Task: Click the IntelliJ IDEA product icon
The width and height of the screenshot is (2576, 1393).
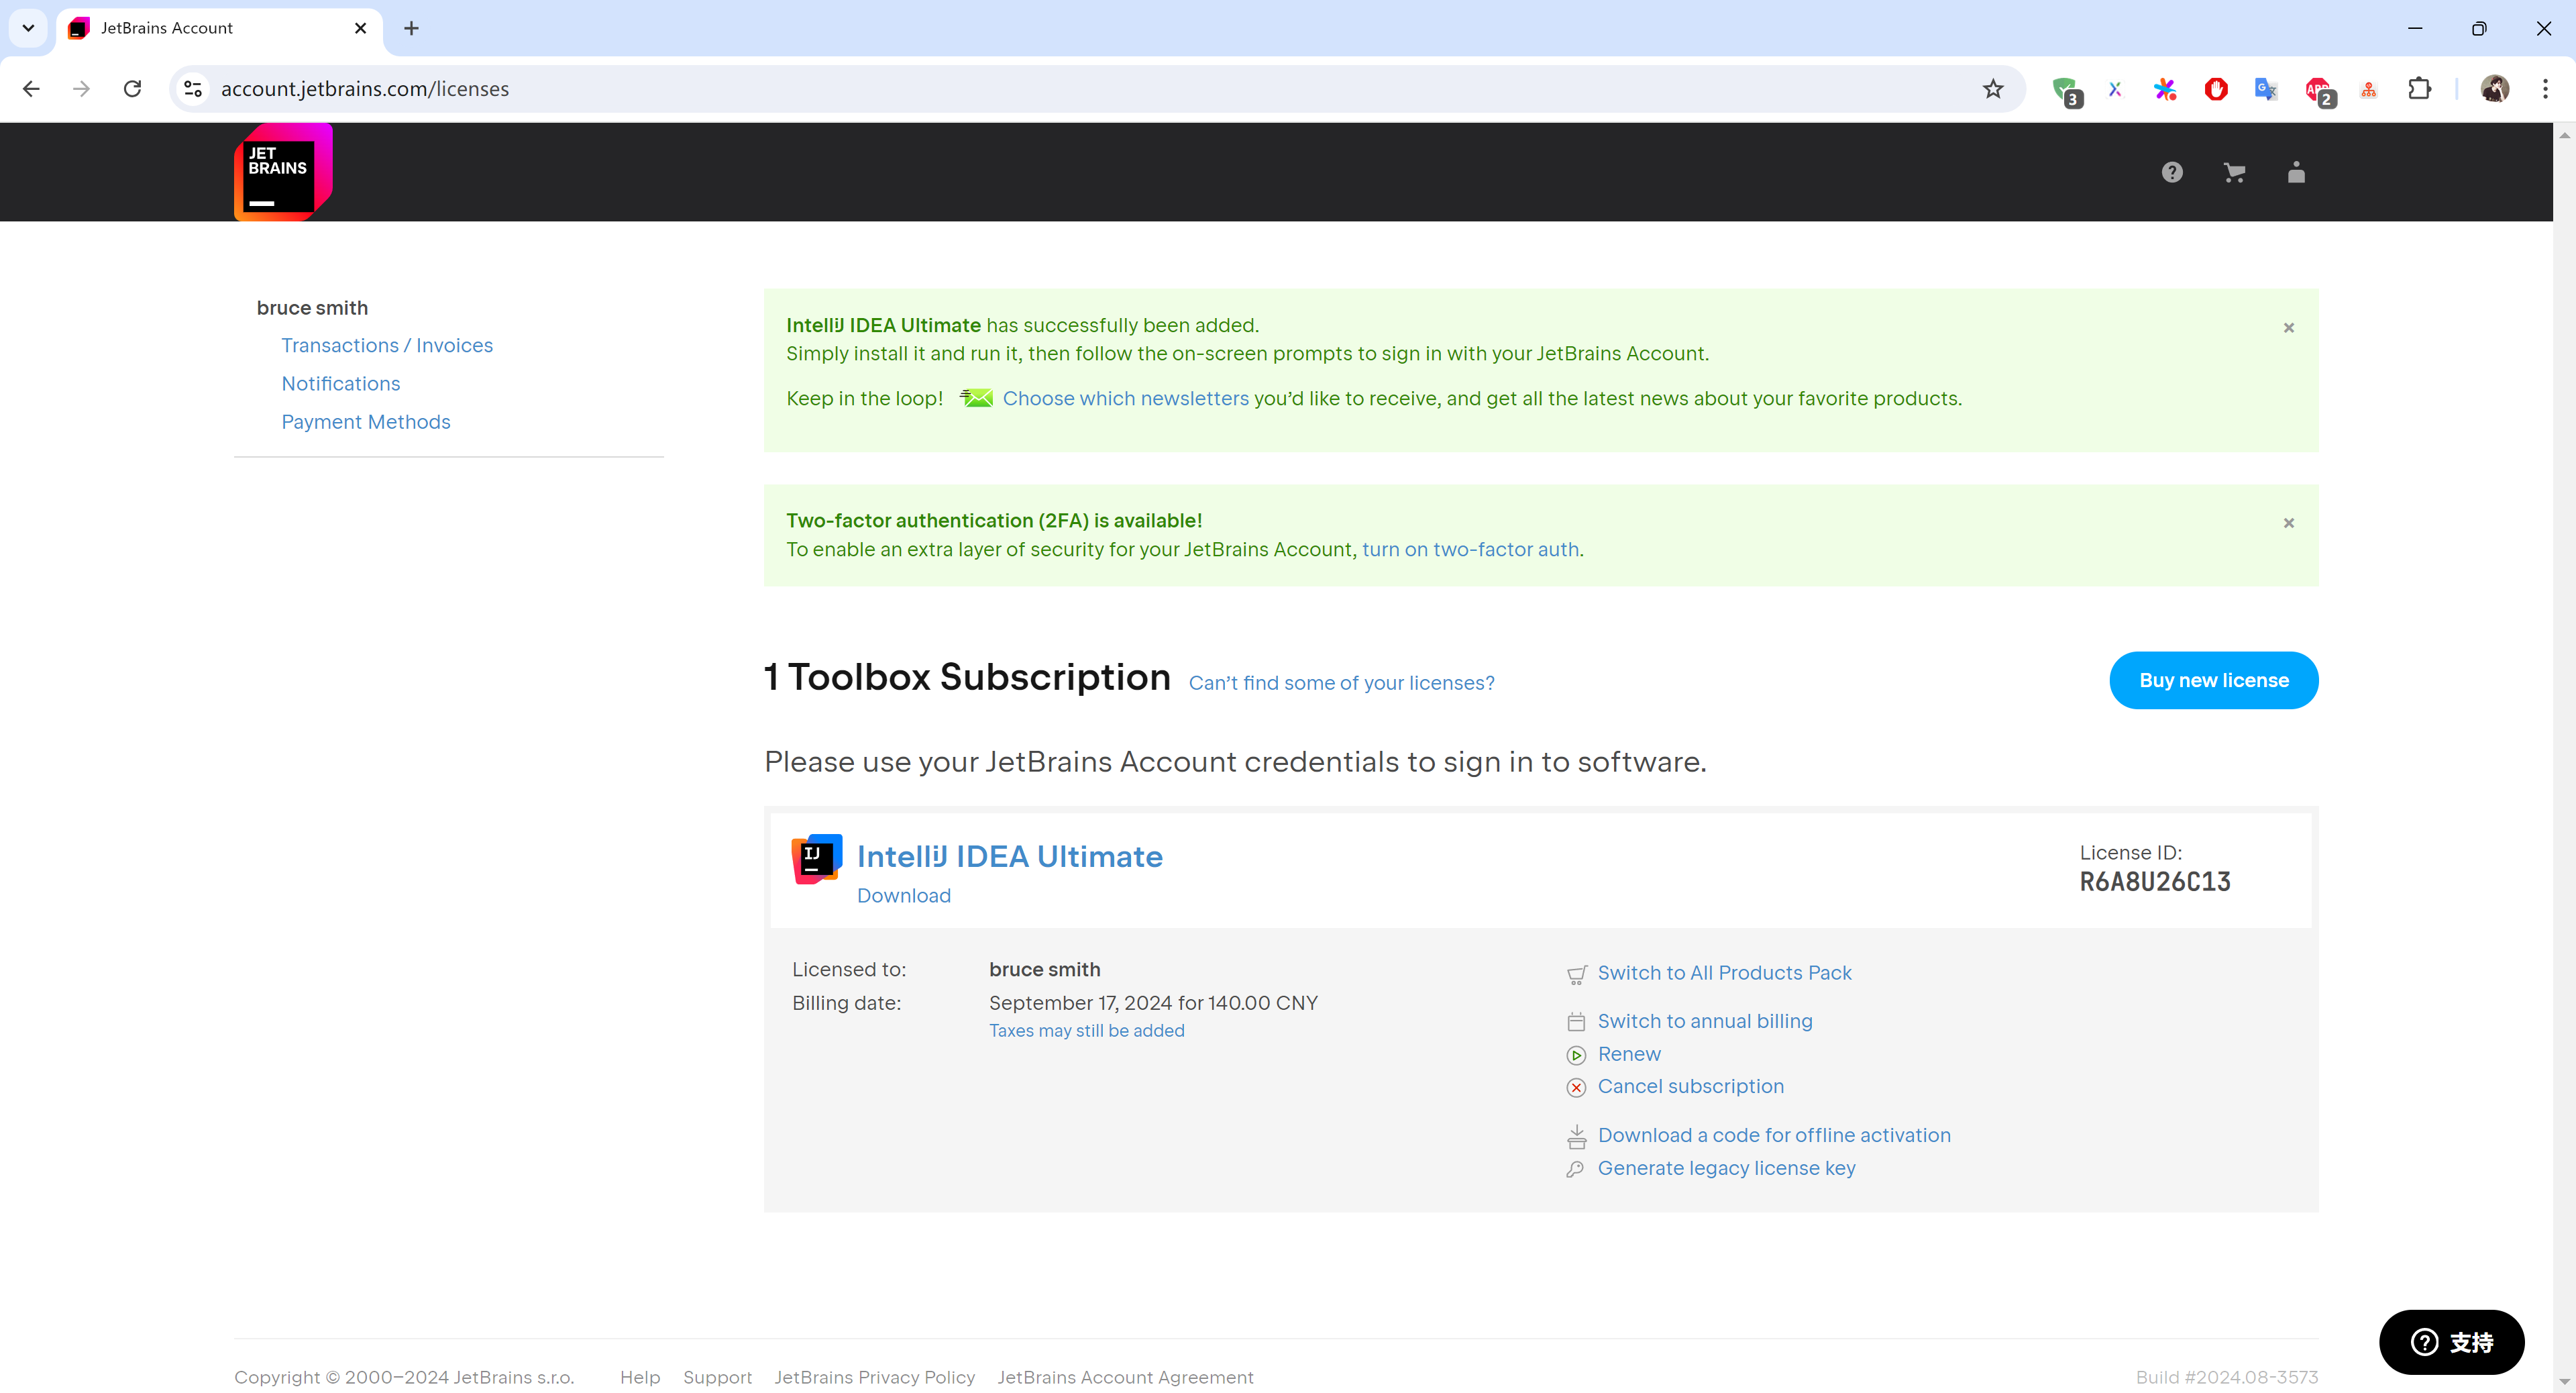Action: [x=816, y=859]
